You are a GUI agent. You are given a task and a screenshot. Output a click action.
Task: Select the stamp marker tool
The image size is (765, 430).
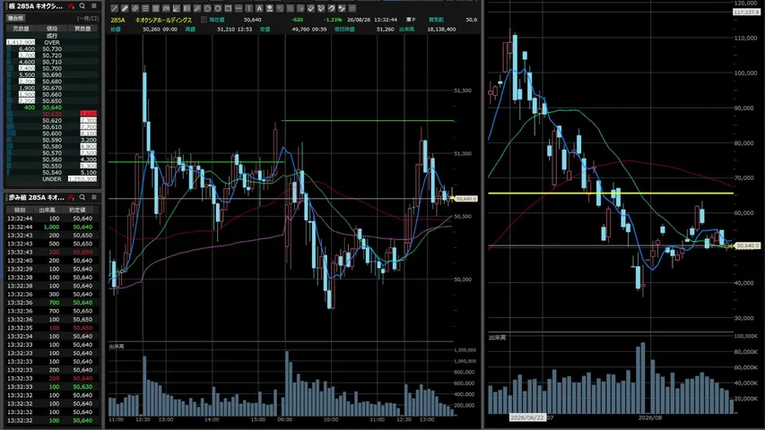point(269,8)
